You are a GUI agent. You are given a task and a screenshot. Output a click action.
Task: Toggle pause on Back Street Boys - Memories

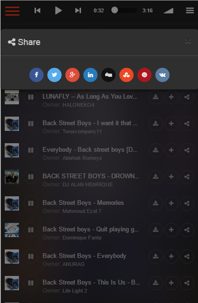point(31,203)
